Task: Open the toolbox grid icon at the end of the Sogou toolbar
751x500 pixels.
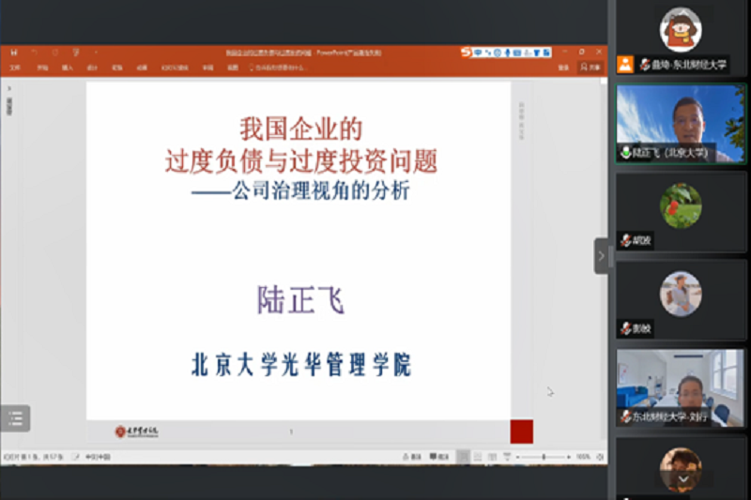Action: tap(546, 53)
